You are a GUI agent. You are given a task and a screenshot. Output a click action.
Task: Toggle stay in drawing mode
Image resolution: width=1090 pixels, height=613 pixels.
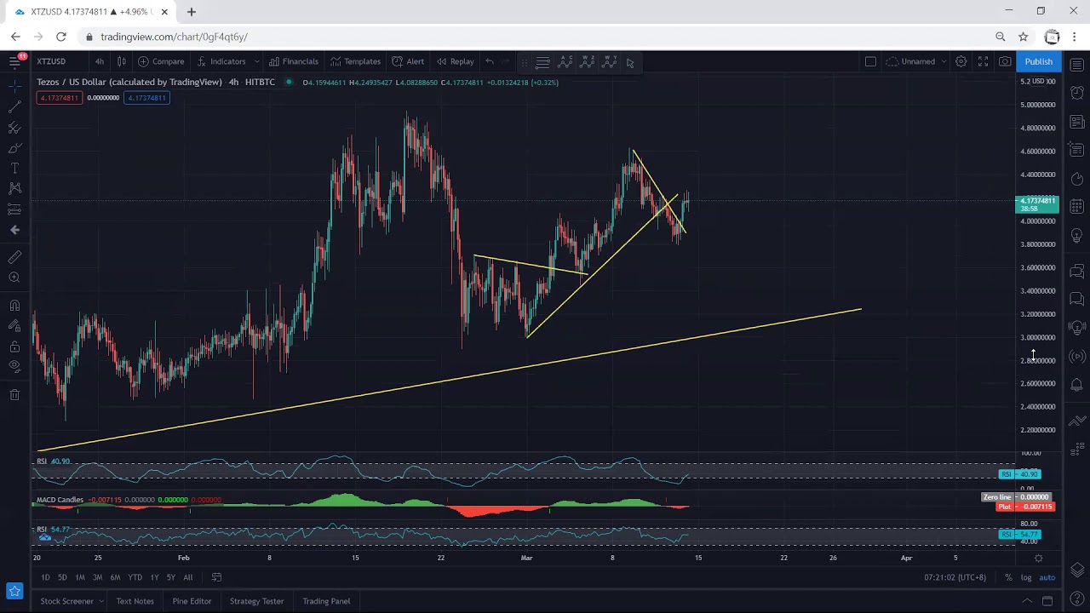[x=14, y=326]
